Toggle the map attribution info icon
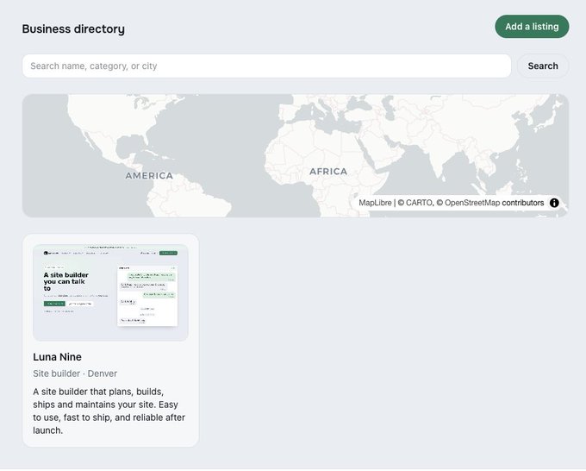Viewport: 586px width, 471px height. tap(554, 203)
